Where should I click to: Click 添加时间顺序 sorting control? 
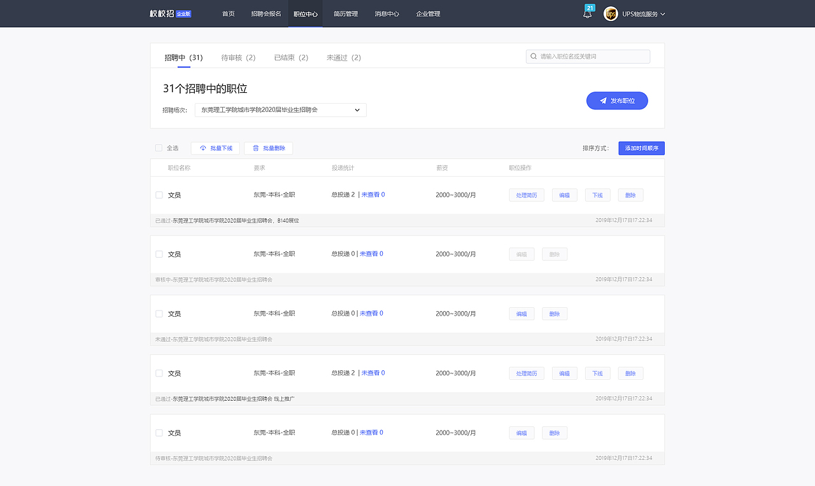[641, 148]
